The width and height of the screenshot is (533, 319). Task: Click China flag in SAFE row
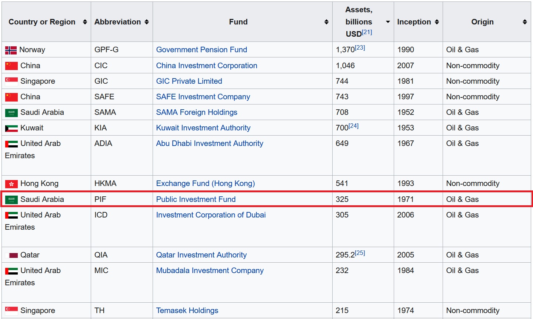coord(11,97)
